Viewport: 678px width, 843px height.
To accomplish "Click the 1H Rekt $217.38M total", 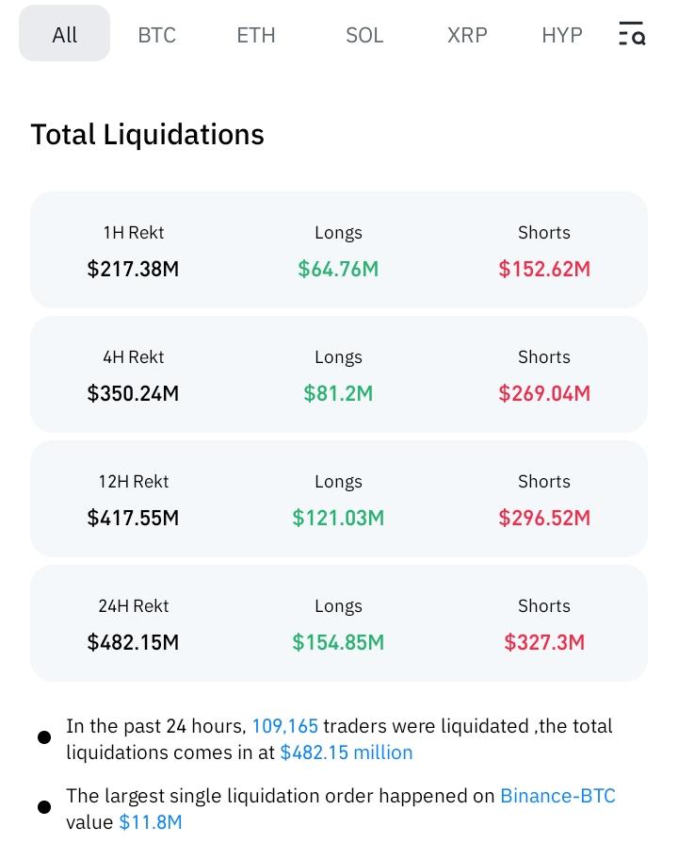I will click(x=133, y=269).
